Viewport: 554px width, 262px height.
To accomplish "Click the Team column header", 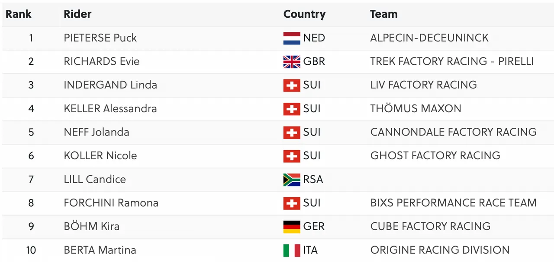I will pos(384,14).
